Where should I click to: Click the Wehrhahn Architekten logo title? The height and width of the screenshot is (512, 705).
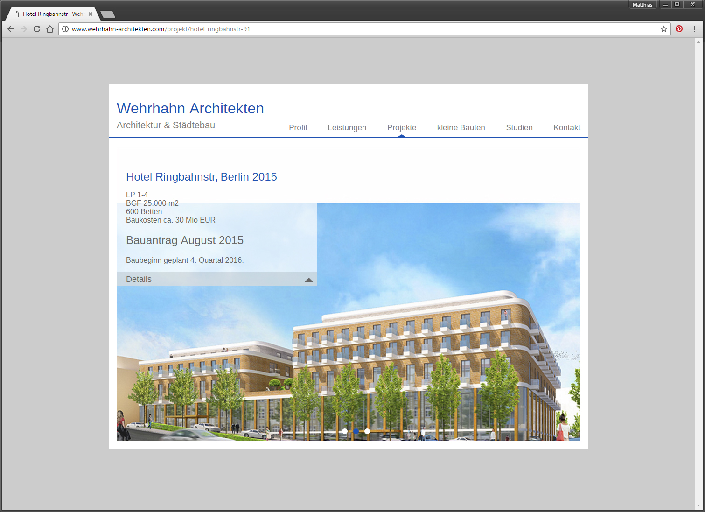tap(190, 108)
